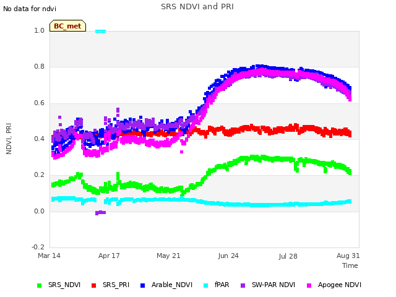The width and height of the screenshot is (396, 297).
Task: Toggle the SW-PAR NDVI legend label
Action: pos(273,285)
